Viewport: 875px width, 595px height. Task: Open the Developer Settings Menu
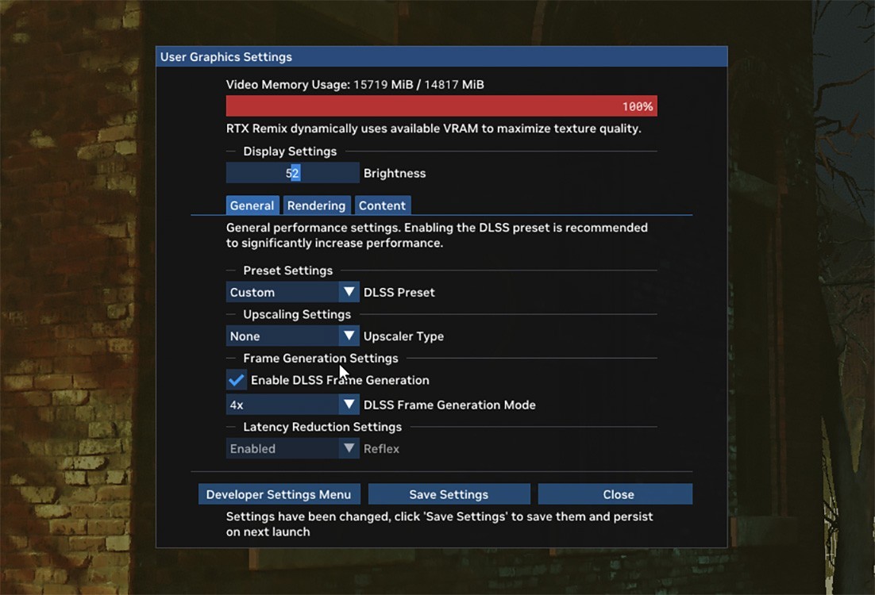(x=279, y=494)
